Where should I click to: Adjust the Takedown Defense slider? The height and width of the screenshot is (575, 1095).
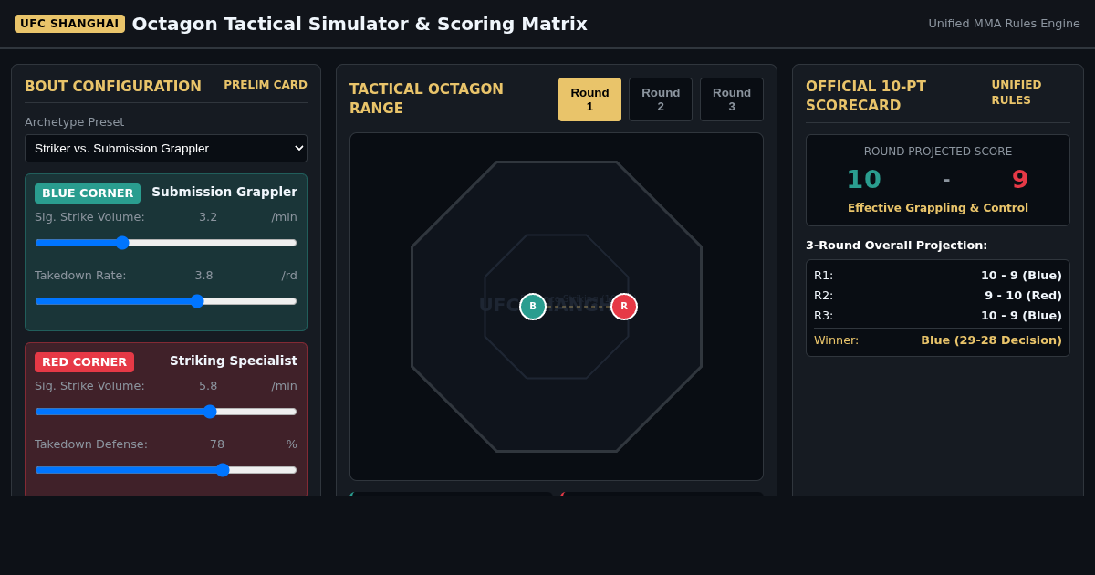coord(166,470)
